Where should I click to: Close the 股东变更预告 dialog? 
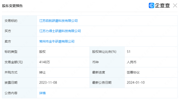[x=175, y=6]
